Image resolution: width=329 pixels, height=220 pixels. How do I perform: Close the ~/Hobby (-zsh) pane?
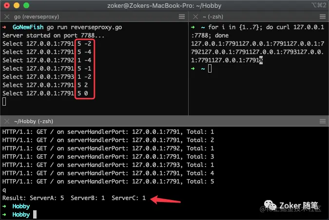click(x=7, y=121)
